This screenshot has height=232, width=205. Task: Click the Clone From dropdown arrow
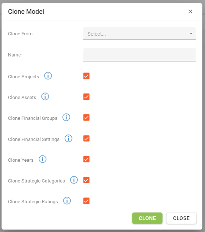(x=191, y=34)
